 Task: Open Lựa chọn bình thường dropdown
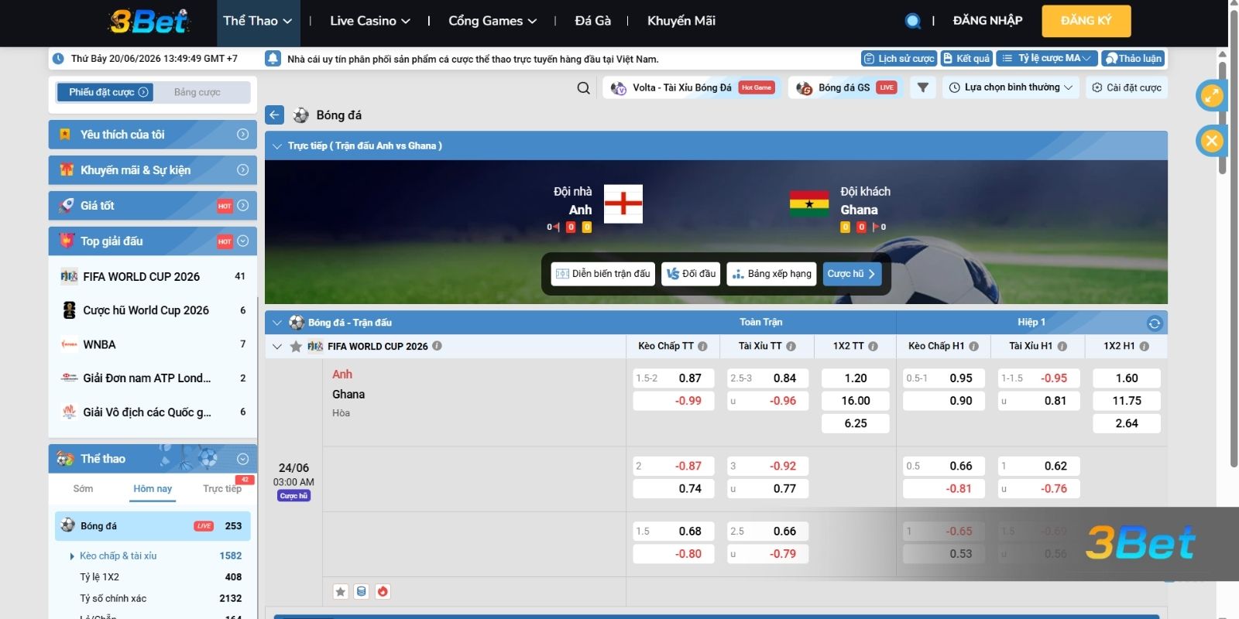coord(1011,87)
